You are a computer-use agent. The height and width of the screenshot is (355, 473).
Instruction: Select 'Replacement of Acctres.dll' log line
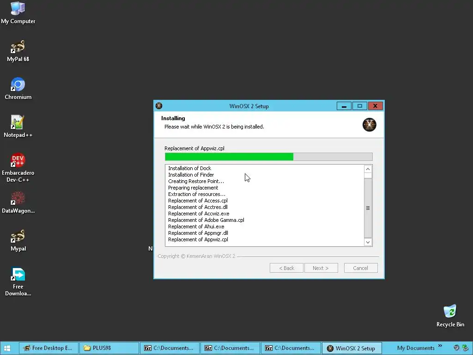tap(198, 207)
